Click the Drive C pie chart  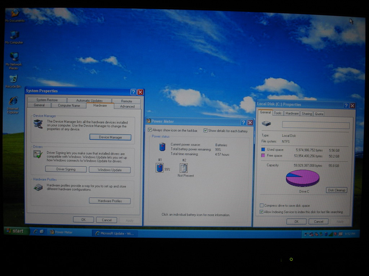click(x=303, y=178)
